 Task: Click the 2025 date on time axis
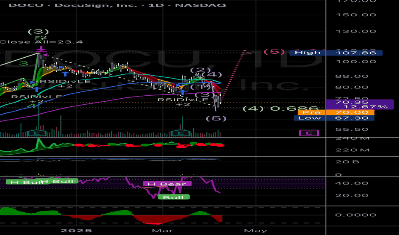[x=76, y=230]
